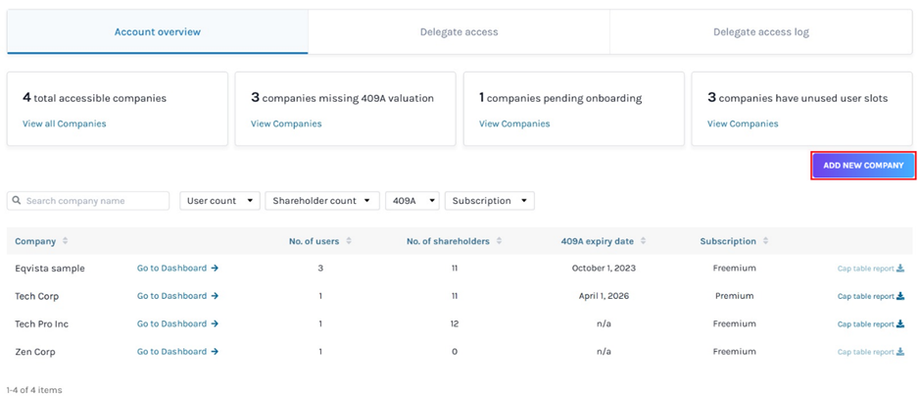
Task: Go to Dashboard for Tech Pro Inc
Action: pos(177,324)
